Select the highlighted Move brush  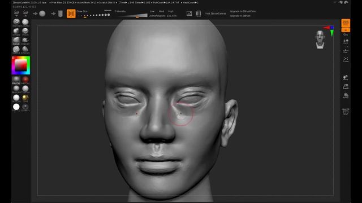[x=16, y=41]
